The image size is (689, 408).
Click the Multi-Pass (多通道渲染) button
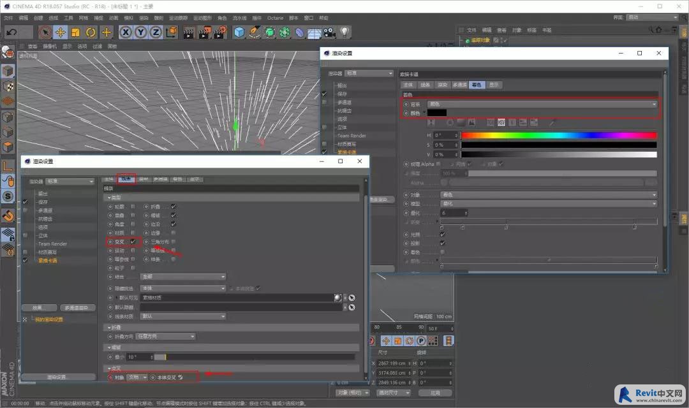[x=77, y=308]
